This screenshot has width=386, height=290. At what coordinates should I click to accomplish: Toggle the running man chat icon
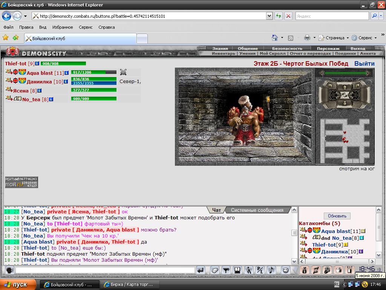coord(249,270)
